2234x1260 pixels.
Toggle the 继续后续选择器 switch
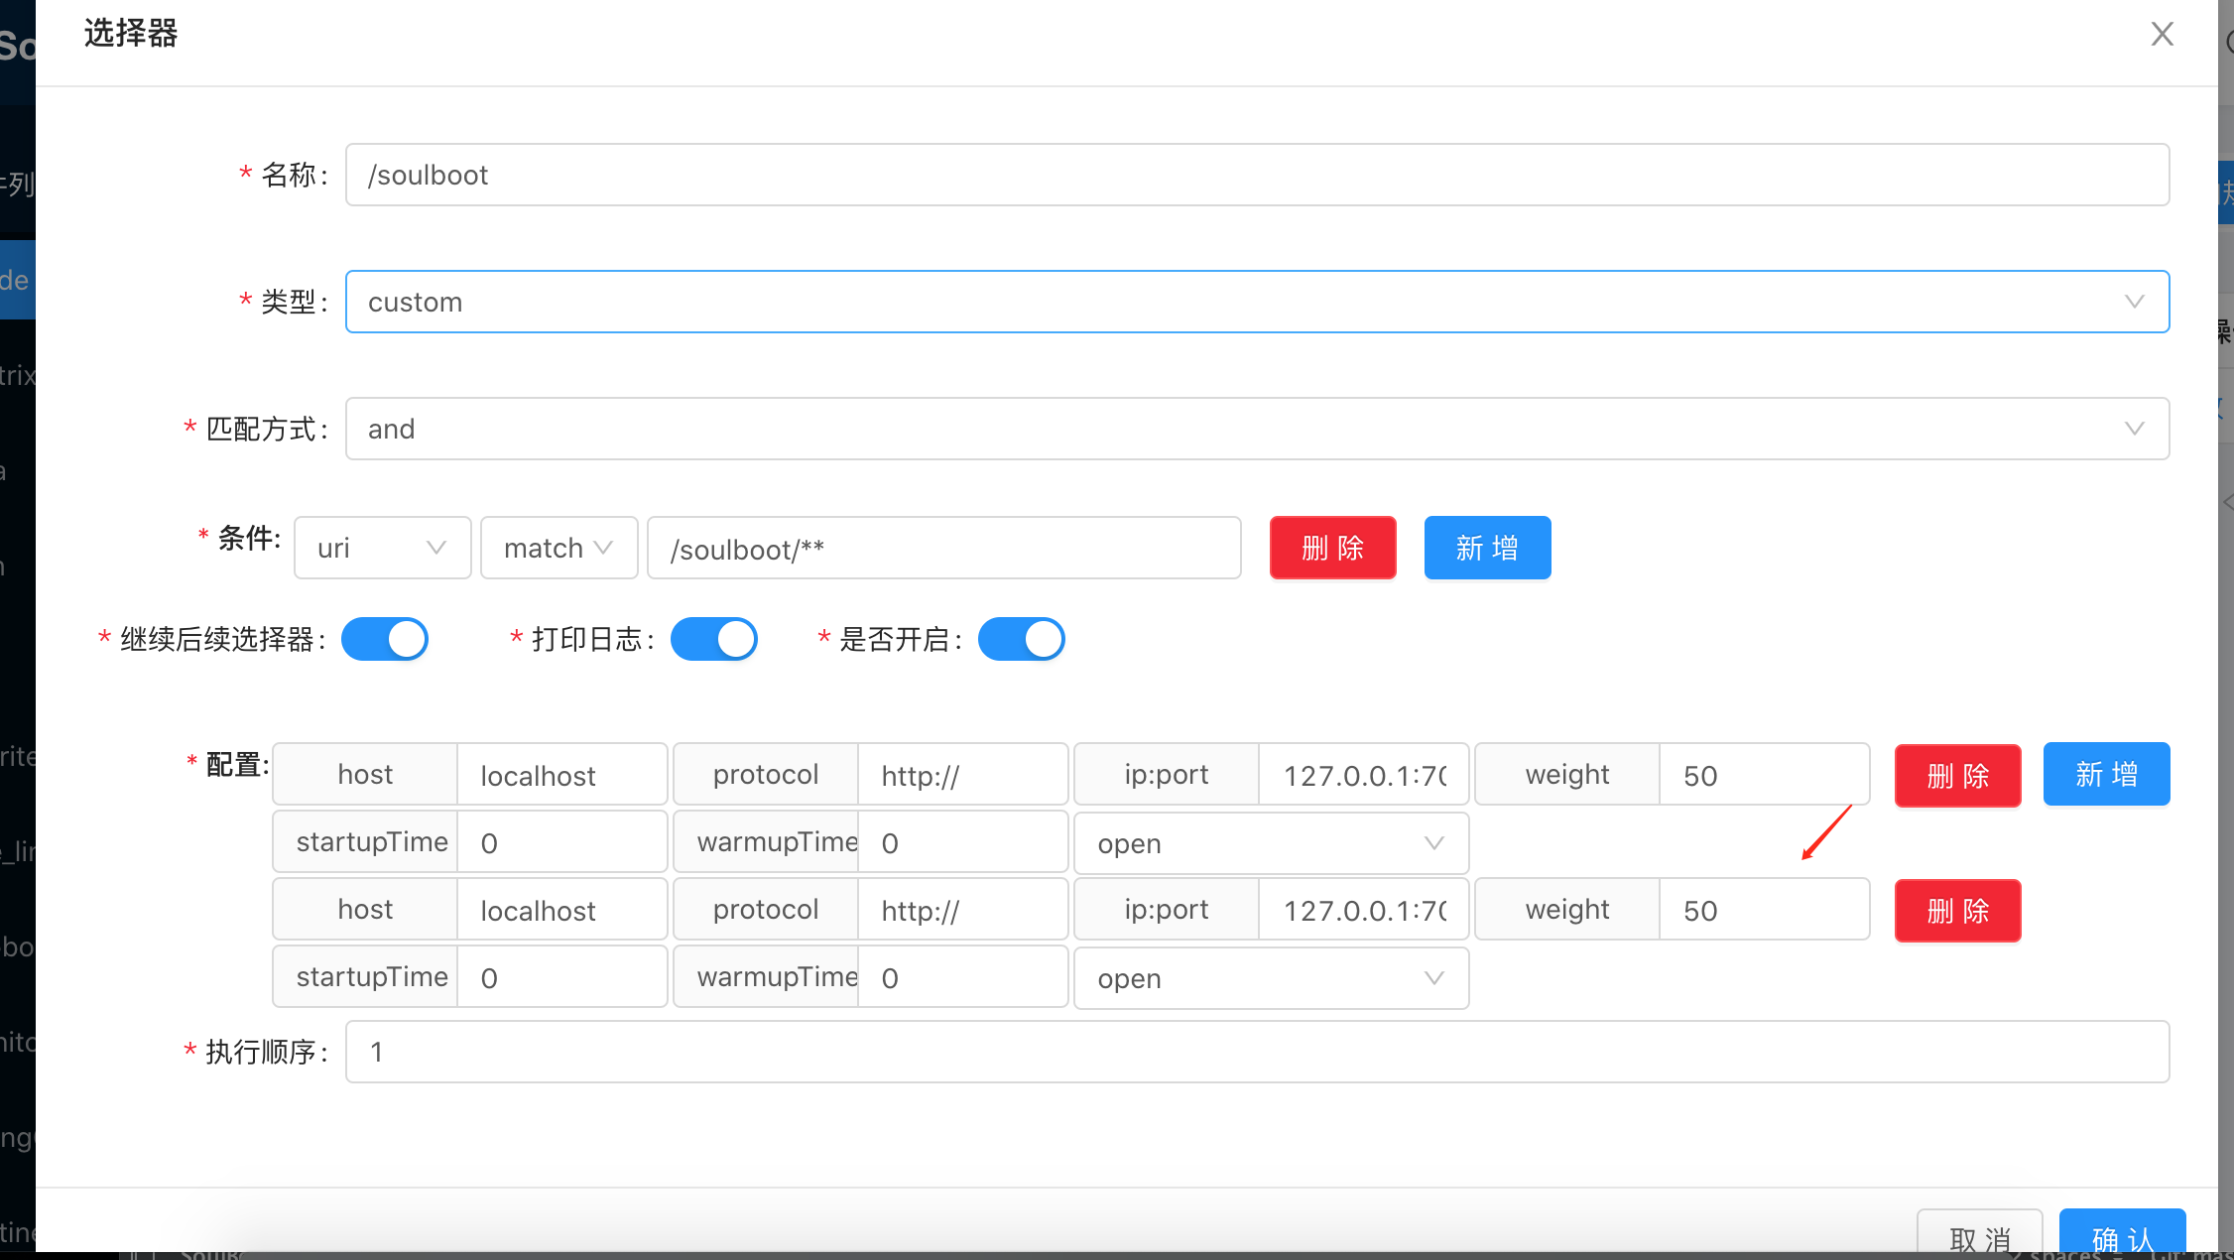coord(385,639)
